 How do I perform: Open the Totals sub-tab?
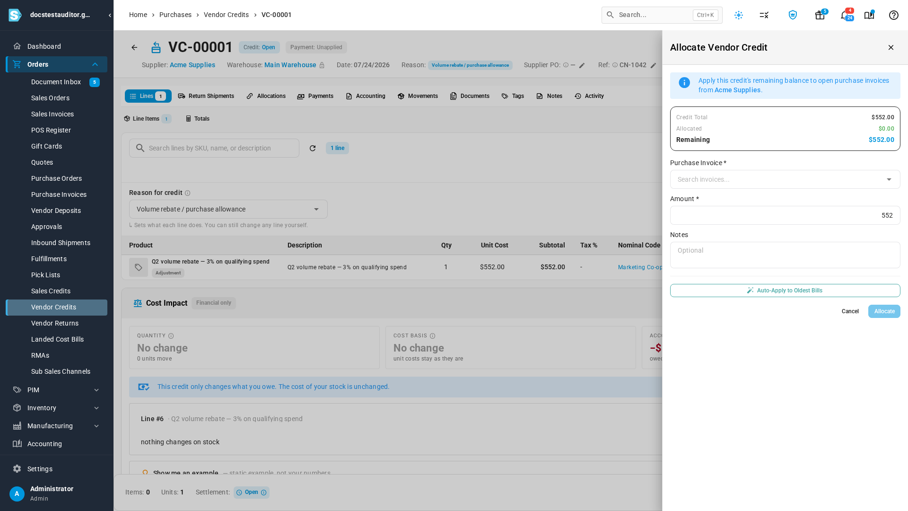198,119
